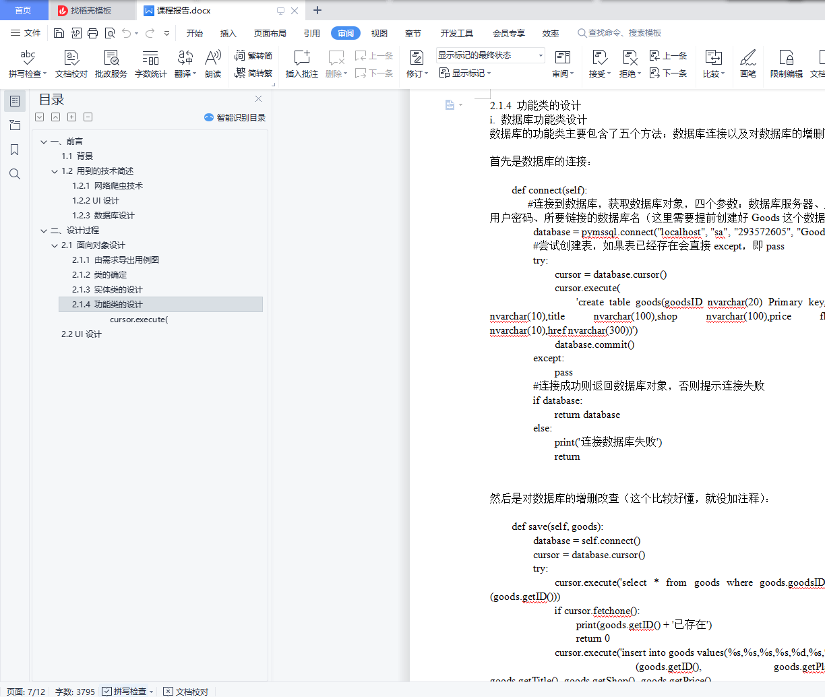The width and height of the screenshot is (825, 697).
Task: Click 智能识别目录 link
Action: 235,117
